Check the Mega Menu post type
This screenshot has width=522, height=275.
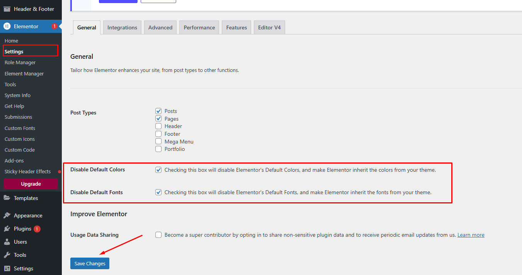click(158, 142)
